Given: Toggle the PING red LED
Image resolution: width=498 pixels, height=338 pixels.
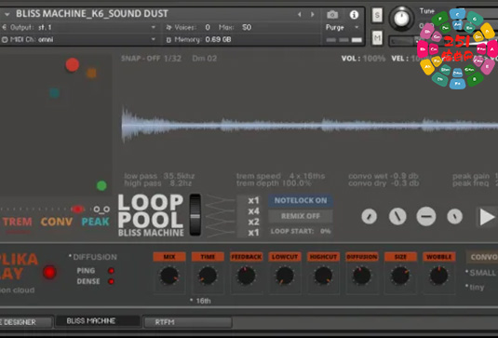Looking at the screenshot, I should coord(111,271).
